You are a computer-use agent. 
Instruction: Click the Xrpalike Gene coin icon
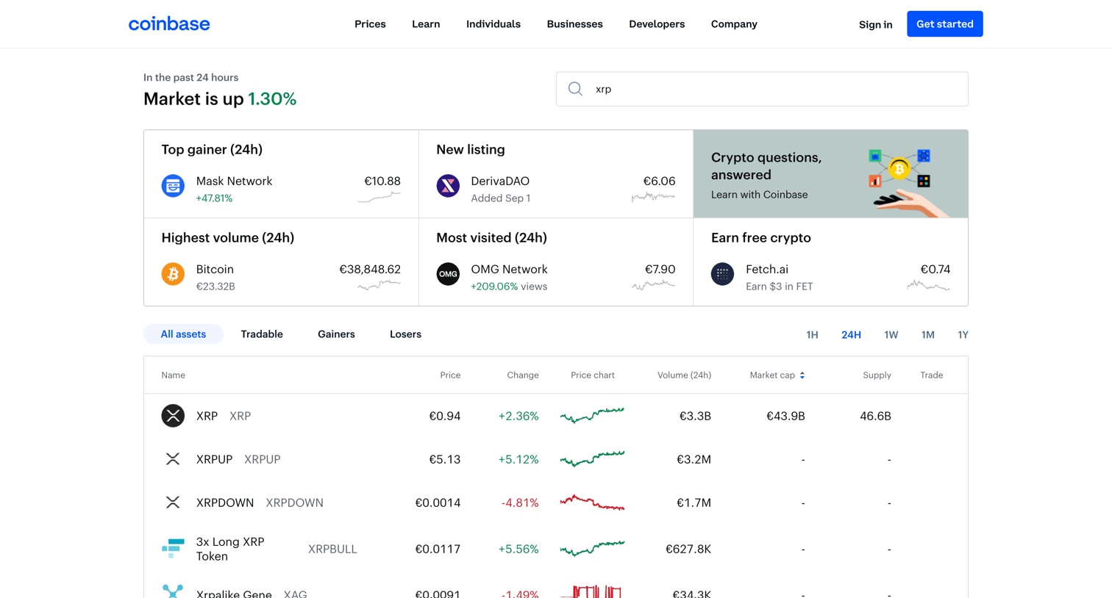[x=173, y=591]
